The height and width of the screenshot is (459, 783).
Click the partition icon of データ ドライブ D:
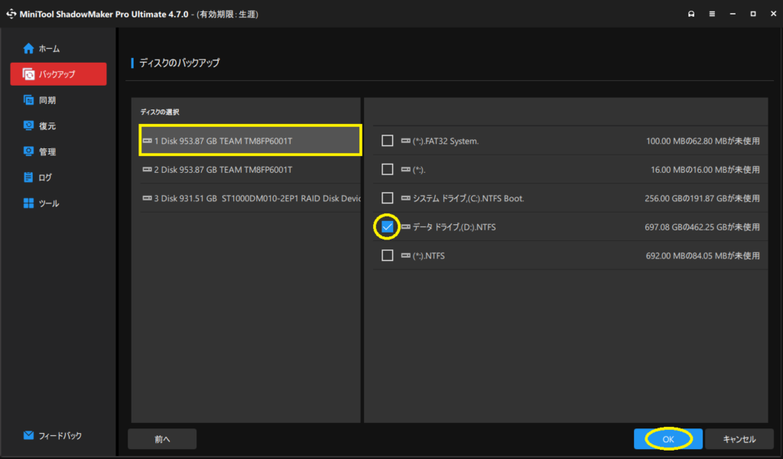coord(406,226)
